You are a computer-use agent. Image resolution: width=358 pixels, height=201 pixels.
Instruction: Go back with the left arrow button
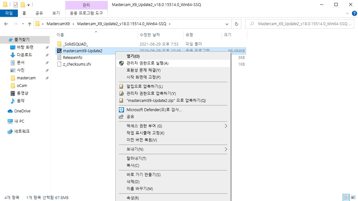pos(6,24)
